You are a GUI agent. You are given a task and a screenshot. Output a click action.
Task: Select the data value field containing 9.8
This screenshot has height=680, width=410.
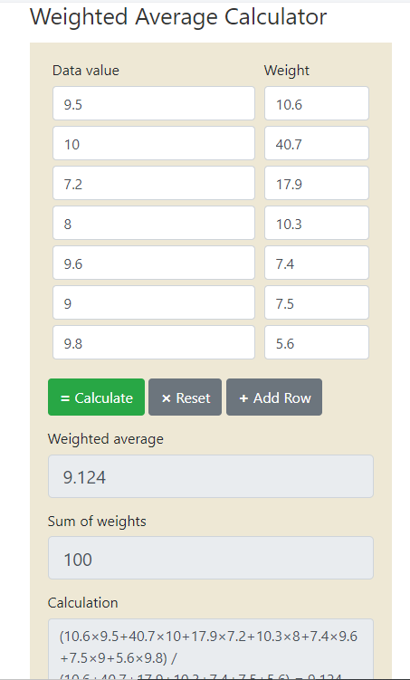(x=154, y=342)
